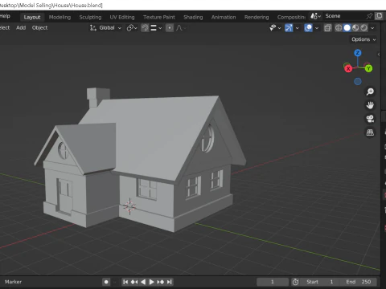386x289 pixels.
Task: Click the Z axis on the navigation gizmo
Action: tap(358, 53)
